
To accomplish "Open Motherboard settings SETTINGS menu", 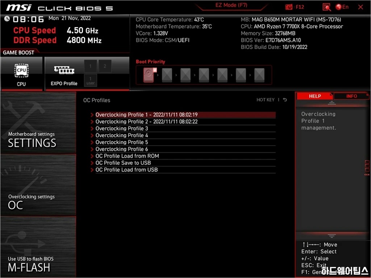I will [x=38, y=123].
